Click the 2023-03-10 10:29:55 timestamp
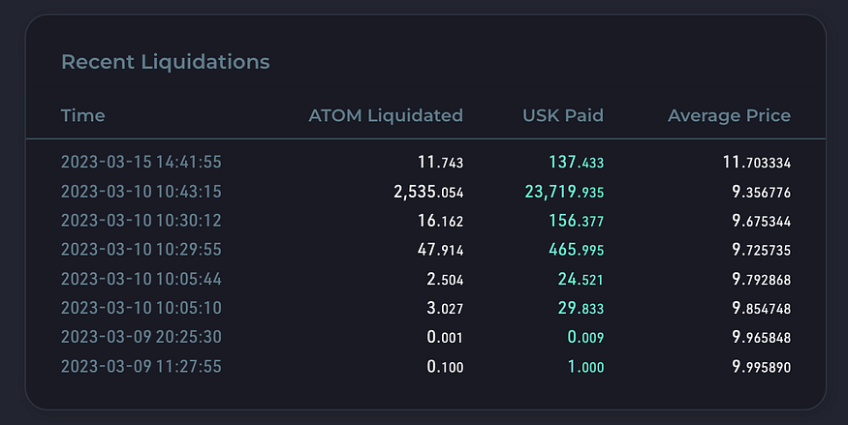Viewport: 848px width, 425px height. pyautogui.click(x=141, y=250)
